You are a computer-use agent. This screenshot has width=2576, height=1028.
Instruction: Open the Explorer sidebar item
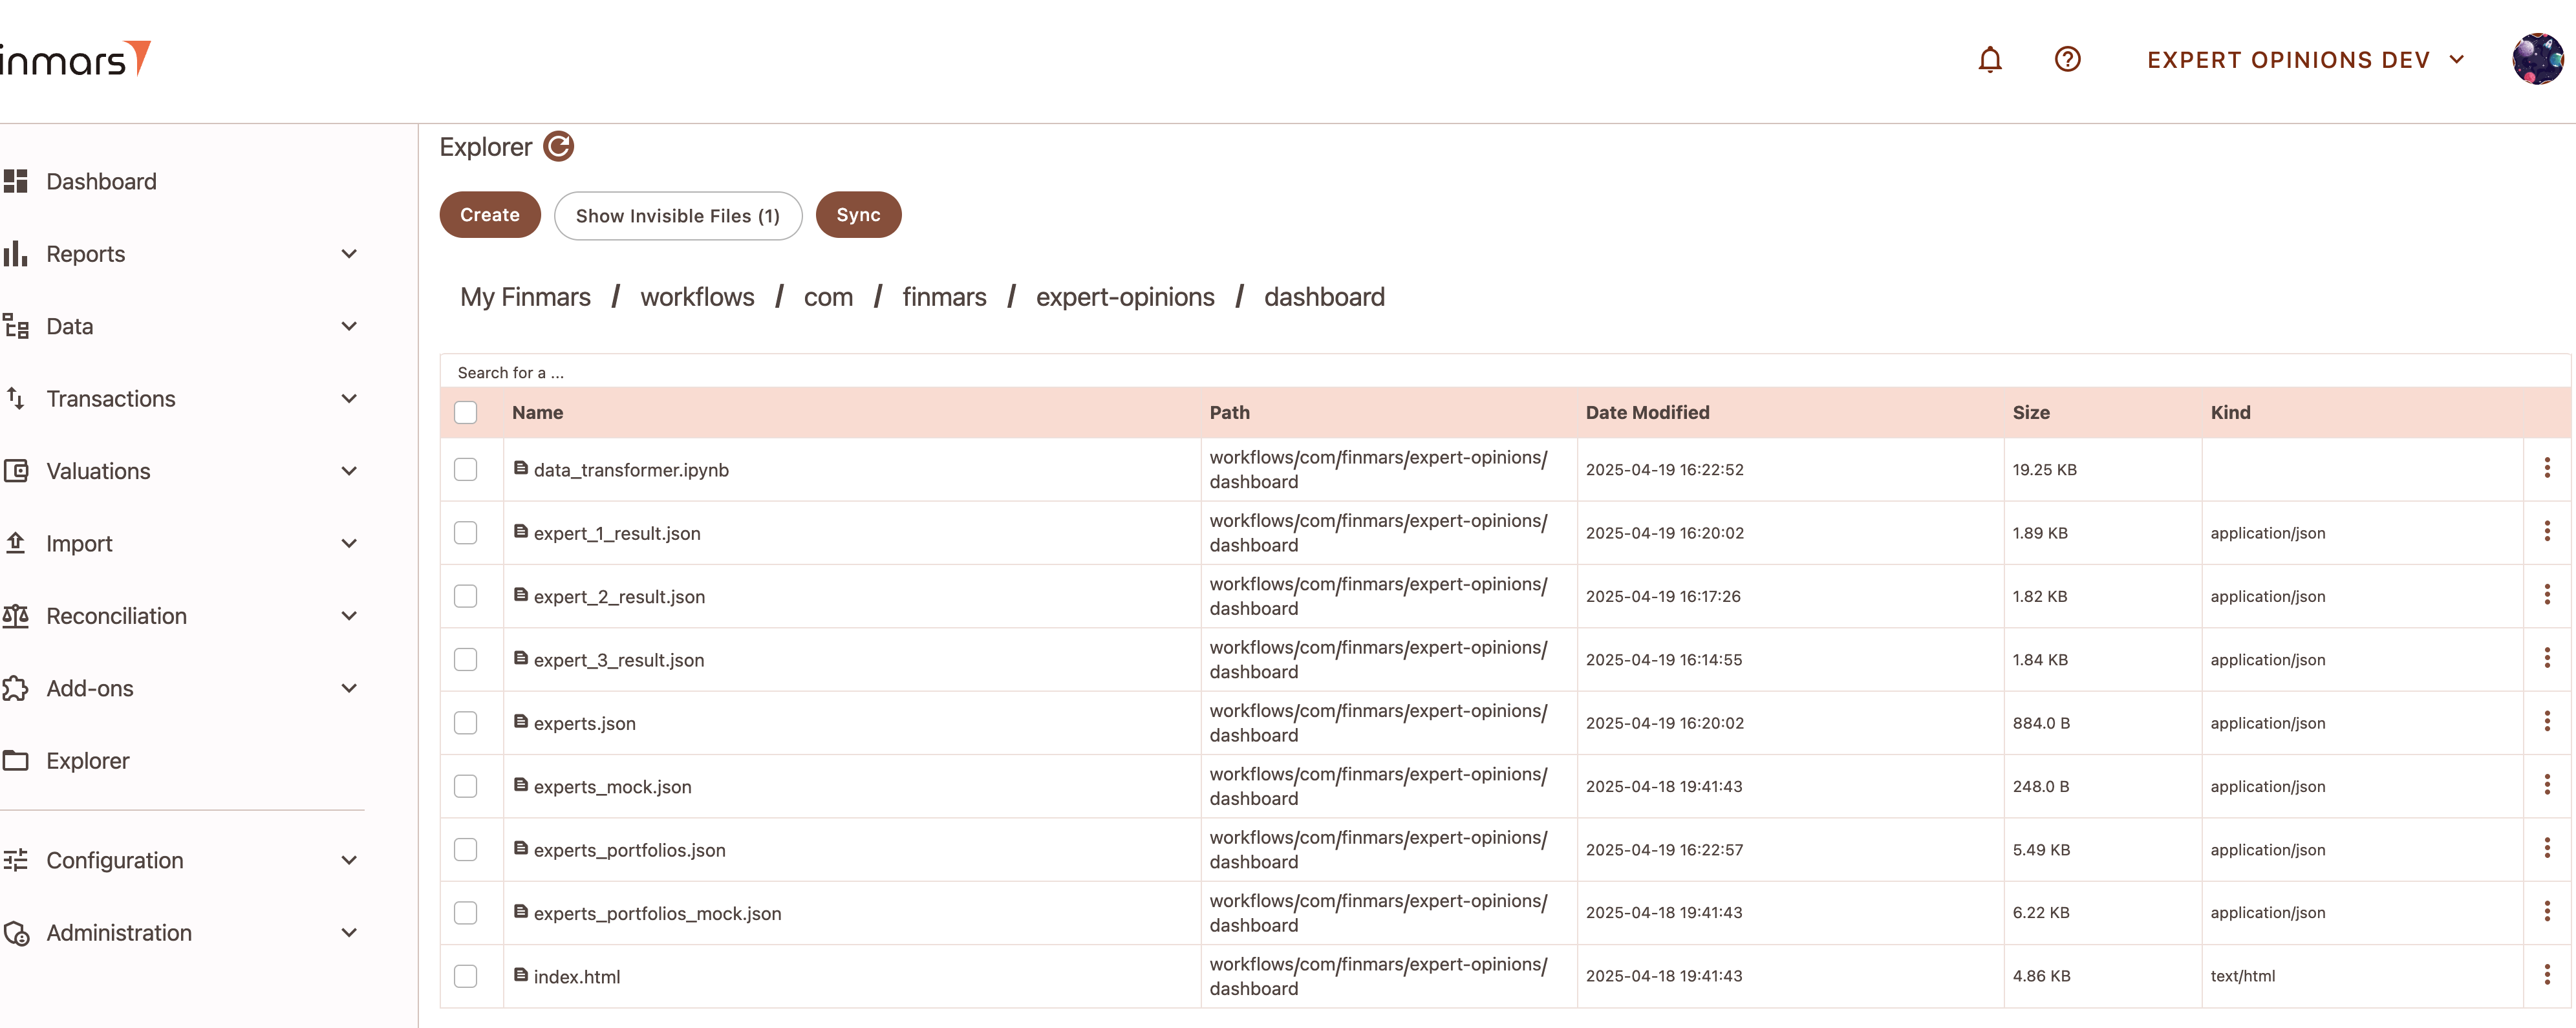coord(88,761)
